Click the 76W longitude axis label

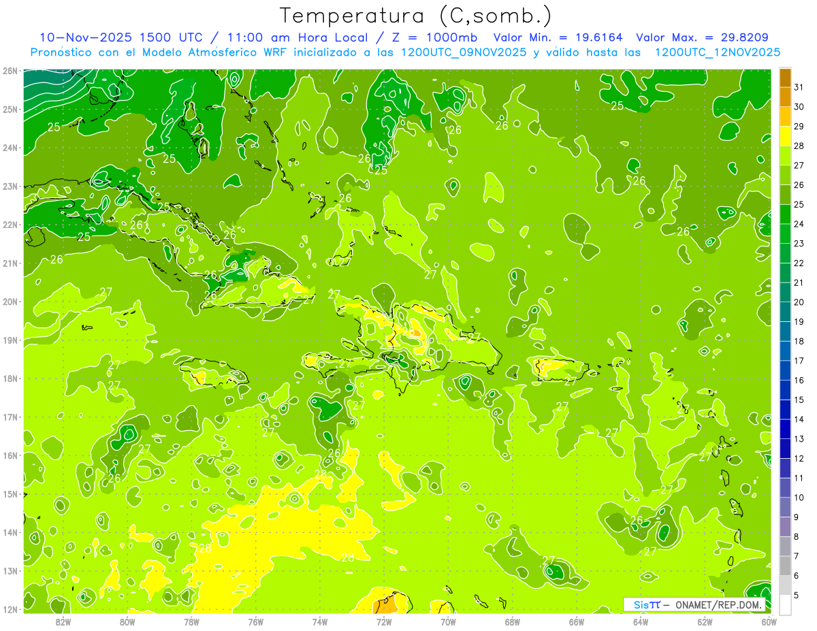pyautogui.click(x=256, y=621)
